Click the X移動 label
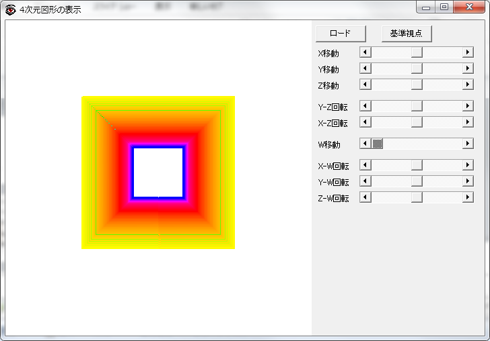Screen dimensions: 490x341 [x=328, y=54]
